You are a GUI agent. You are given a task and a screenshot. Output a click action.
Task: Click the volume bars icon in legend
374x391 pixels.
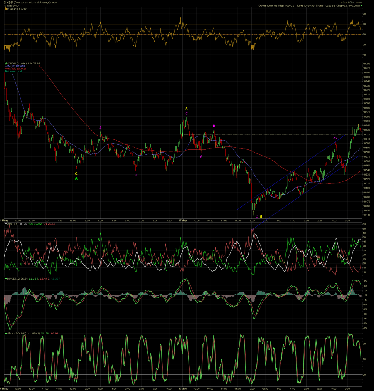[x=5, y=71]
